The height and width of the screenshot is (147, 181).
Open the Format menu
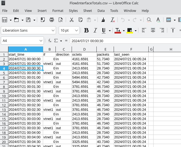[58, 11]
